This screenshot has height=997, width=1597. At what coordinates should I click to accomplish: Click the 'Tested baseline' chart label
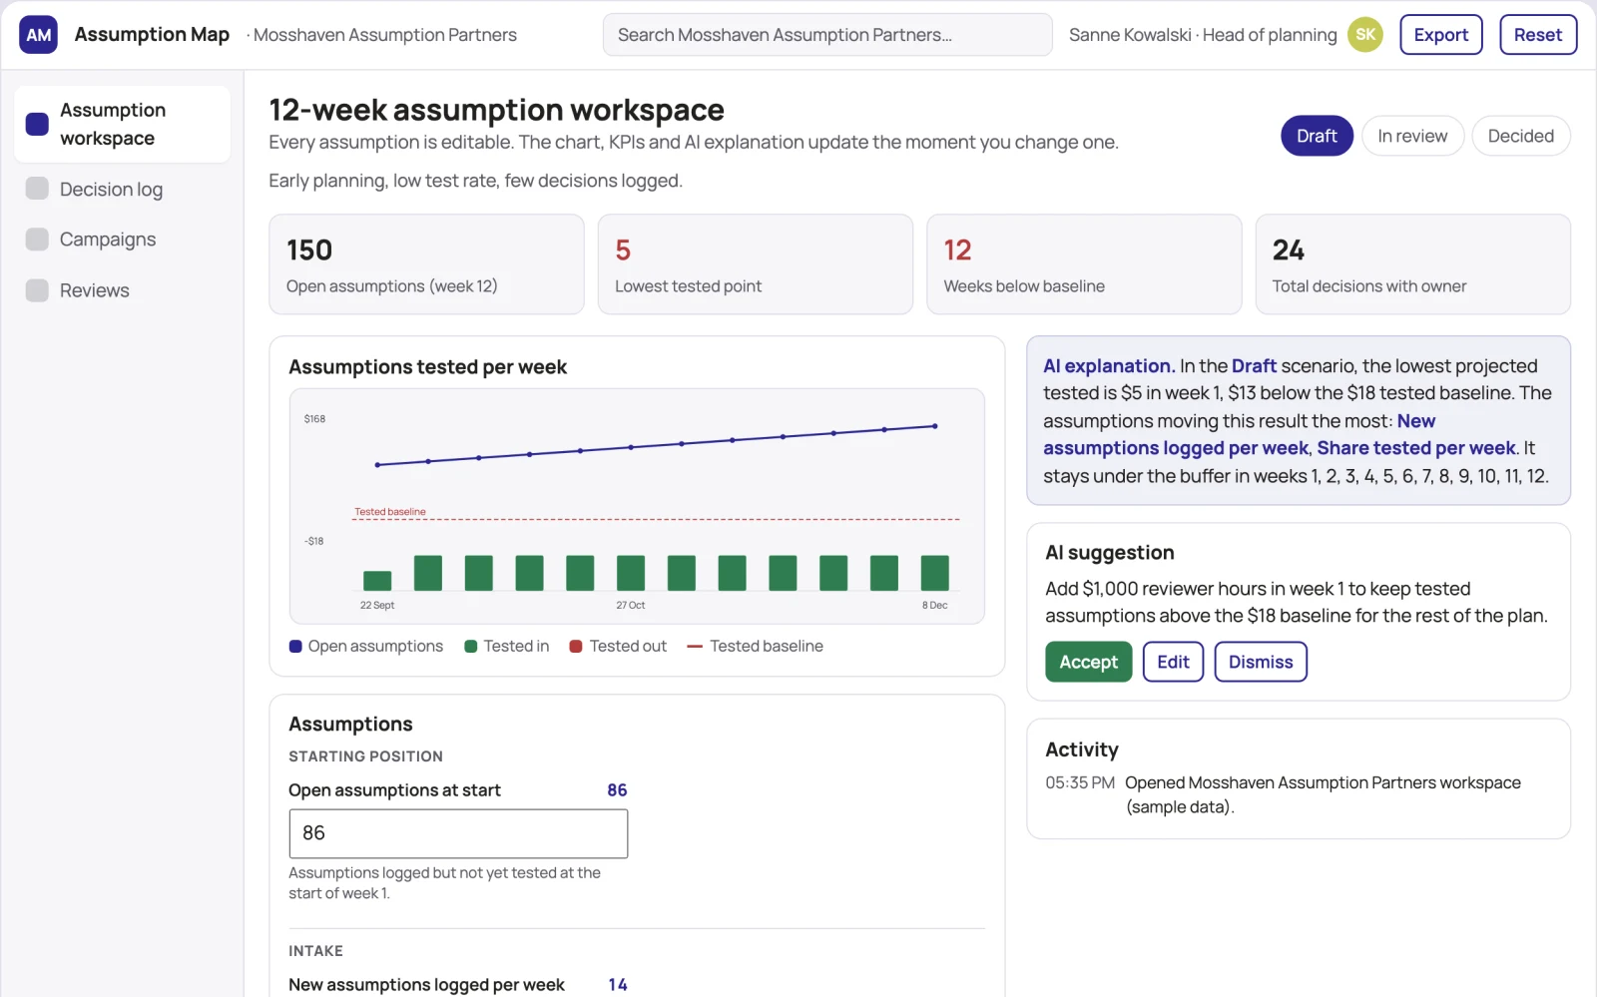coord(390,512)
